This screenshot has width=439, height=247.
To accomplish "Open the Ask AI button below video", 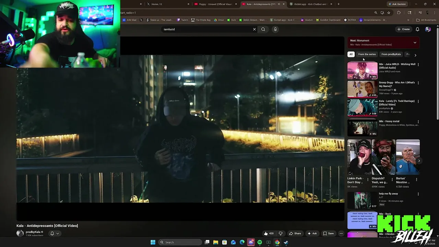I will pyautogui.click(x=312, y=234).
